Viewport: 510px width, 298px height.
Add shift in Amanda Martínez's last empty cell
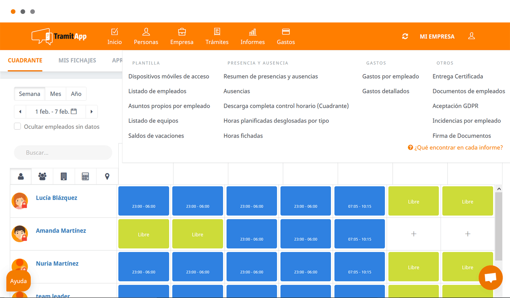[468, 234]
